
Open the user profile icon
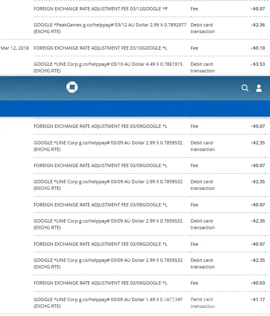coord(259,88)
